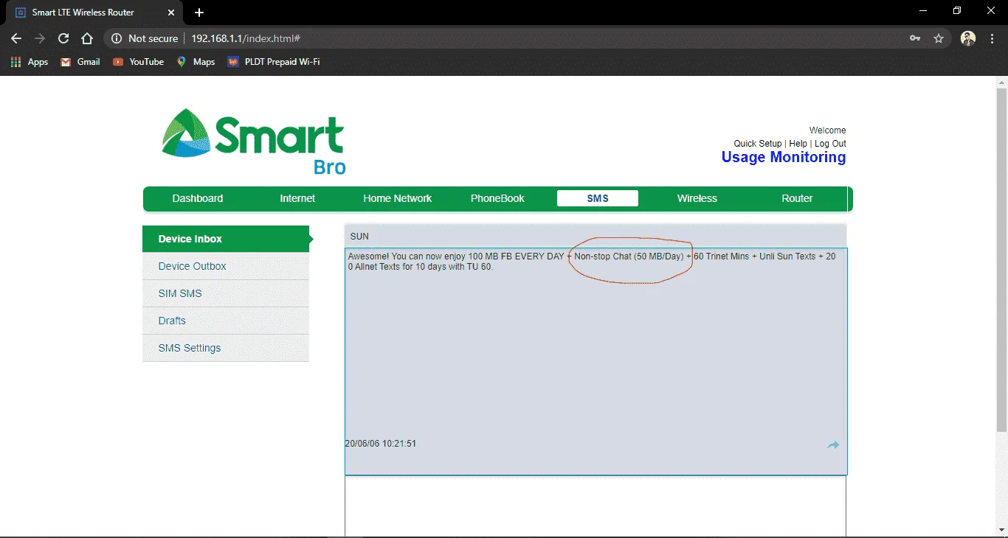
Task: Close the Chrome window
Action: 991,11
